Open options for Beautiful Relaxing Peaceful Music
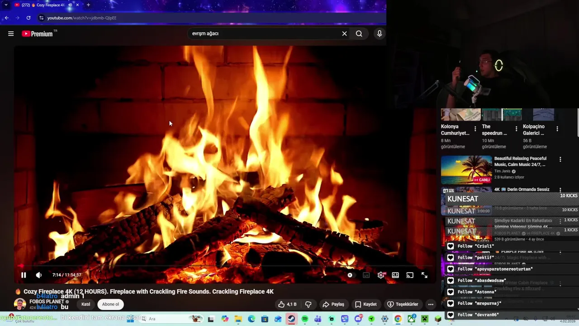 560,159
